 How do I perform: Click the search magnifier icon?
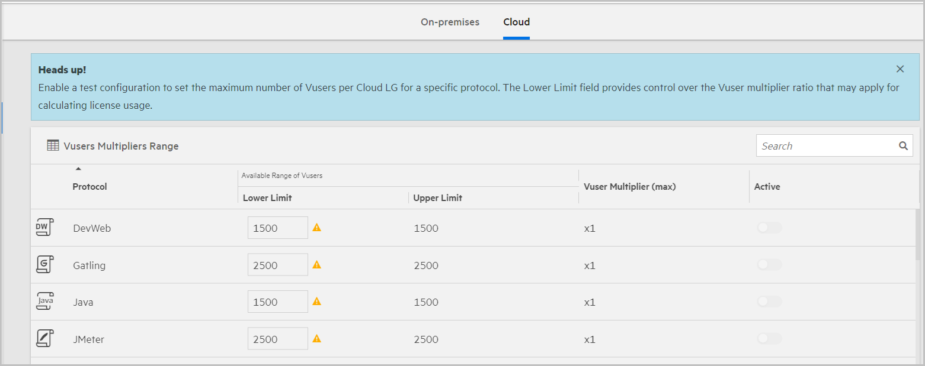coord(903,146)
